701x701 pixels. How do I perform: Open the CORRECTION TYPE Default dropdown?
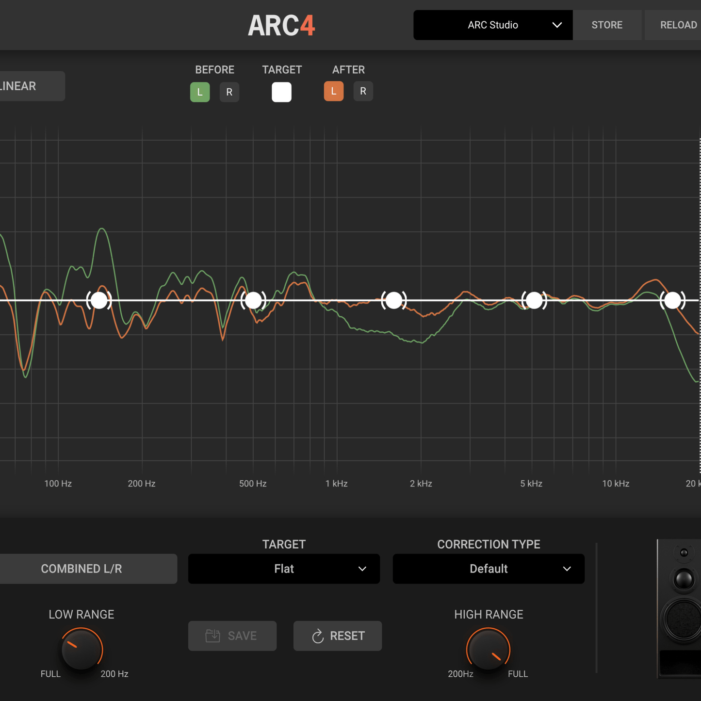coord(489,569)
